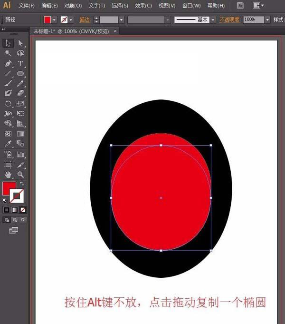Reset to default fill and stroke
The width and height of the screenshot is (285, 324).
pos(4,201)
